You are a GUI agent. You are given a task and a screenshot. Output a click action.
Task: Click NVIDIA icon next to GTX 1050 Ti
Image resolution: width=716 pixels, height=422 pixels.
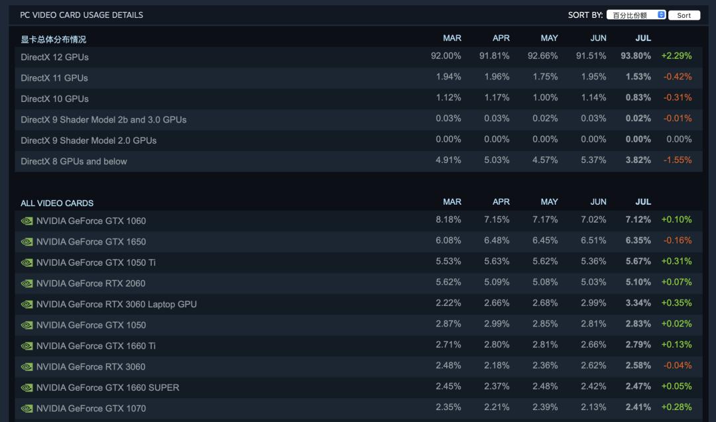[x=27, y=263]
